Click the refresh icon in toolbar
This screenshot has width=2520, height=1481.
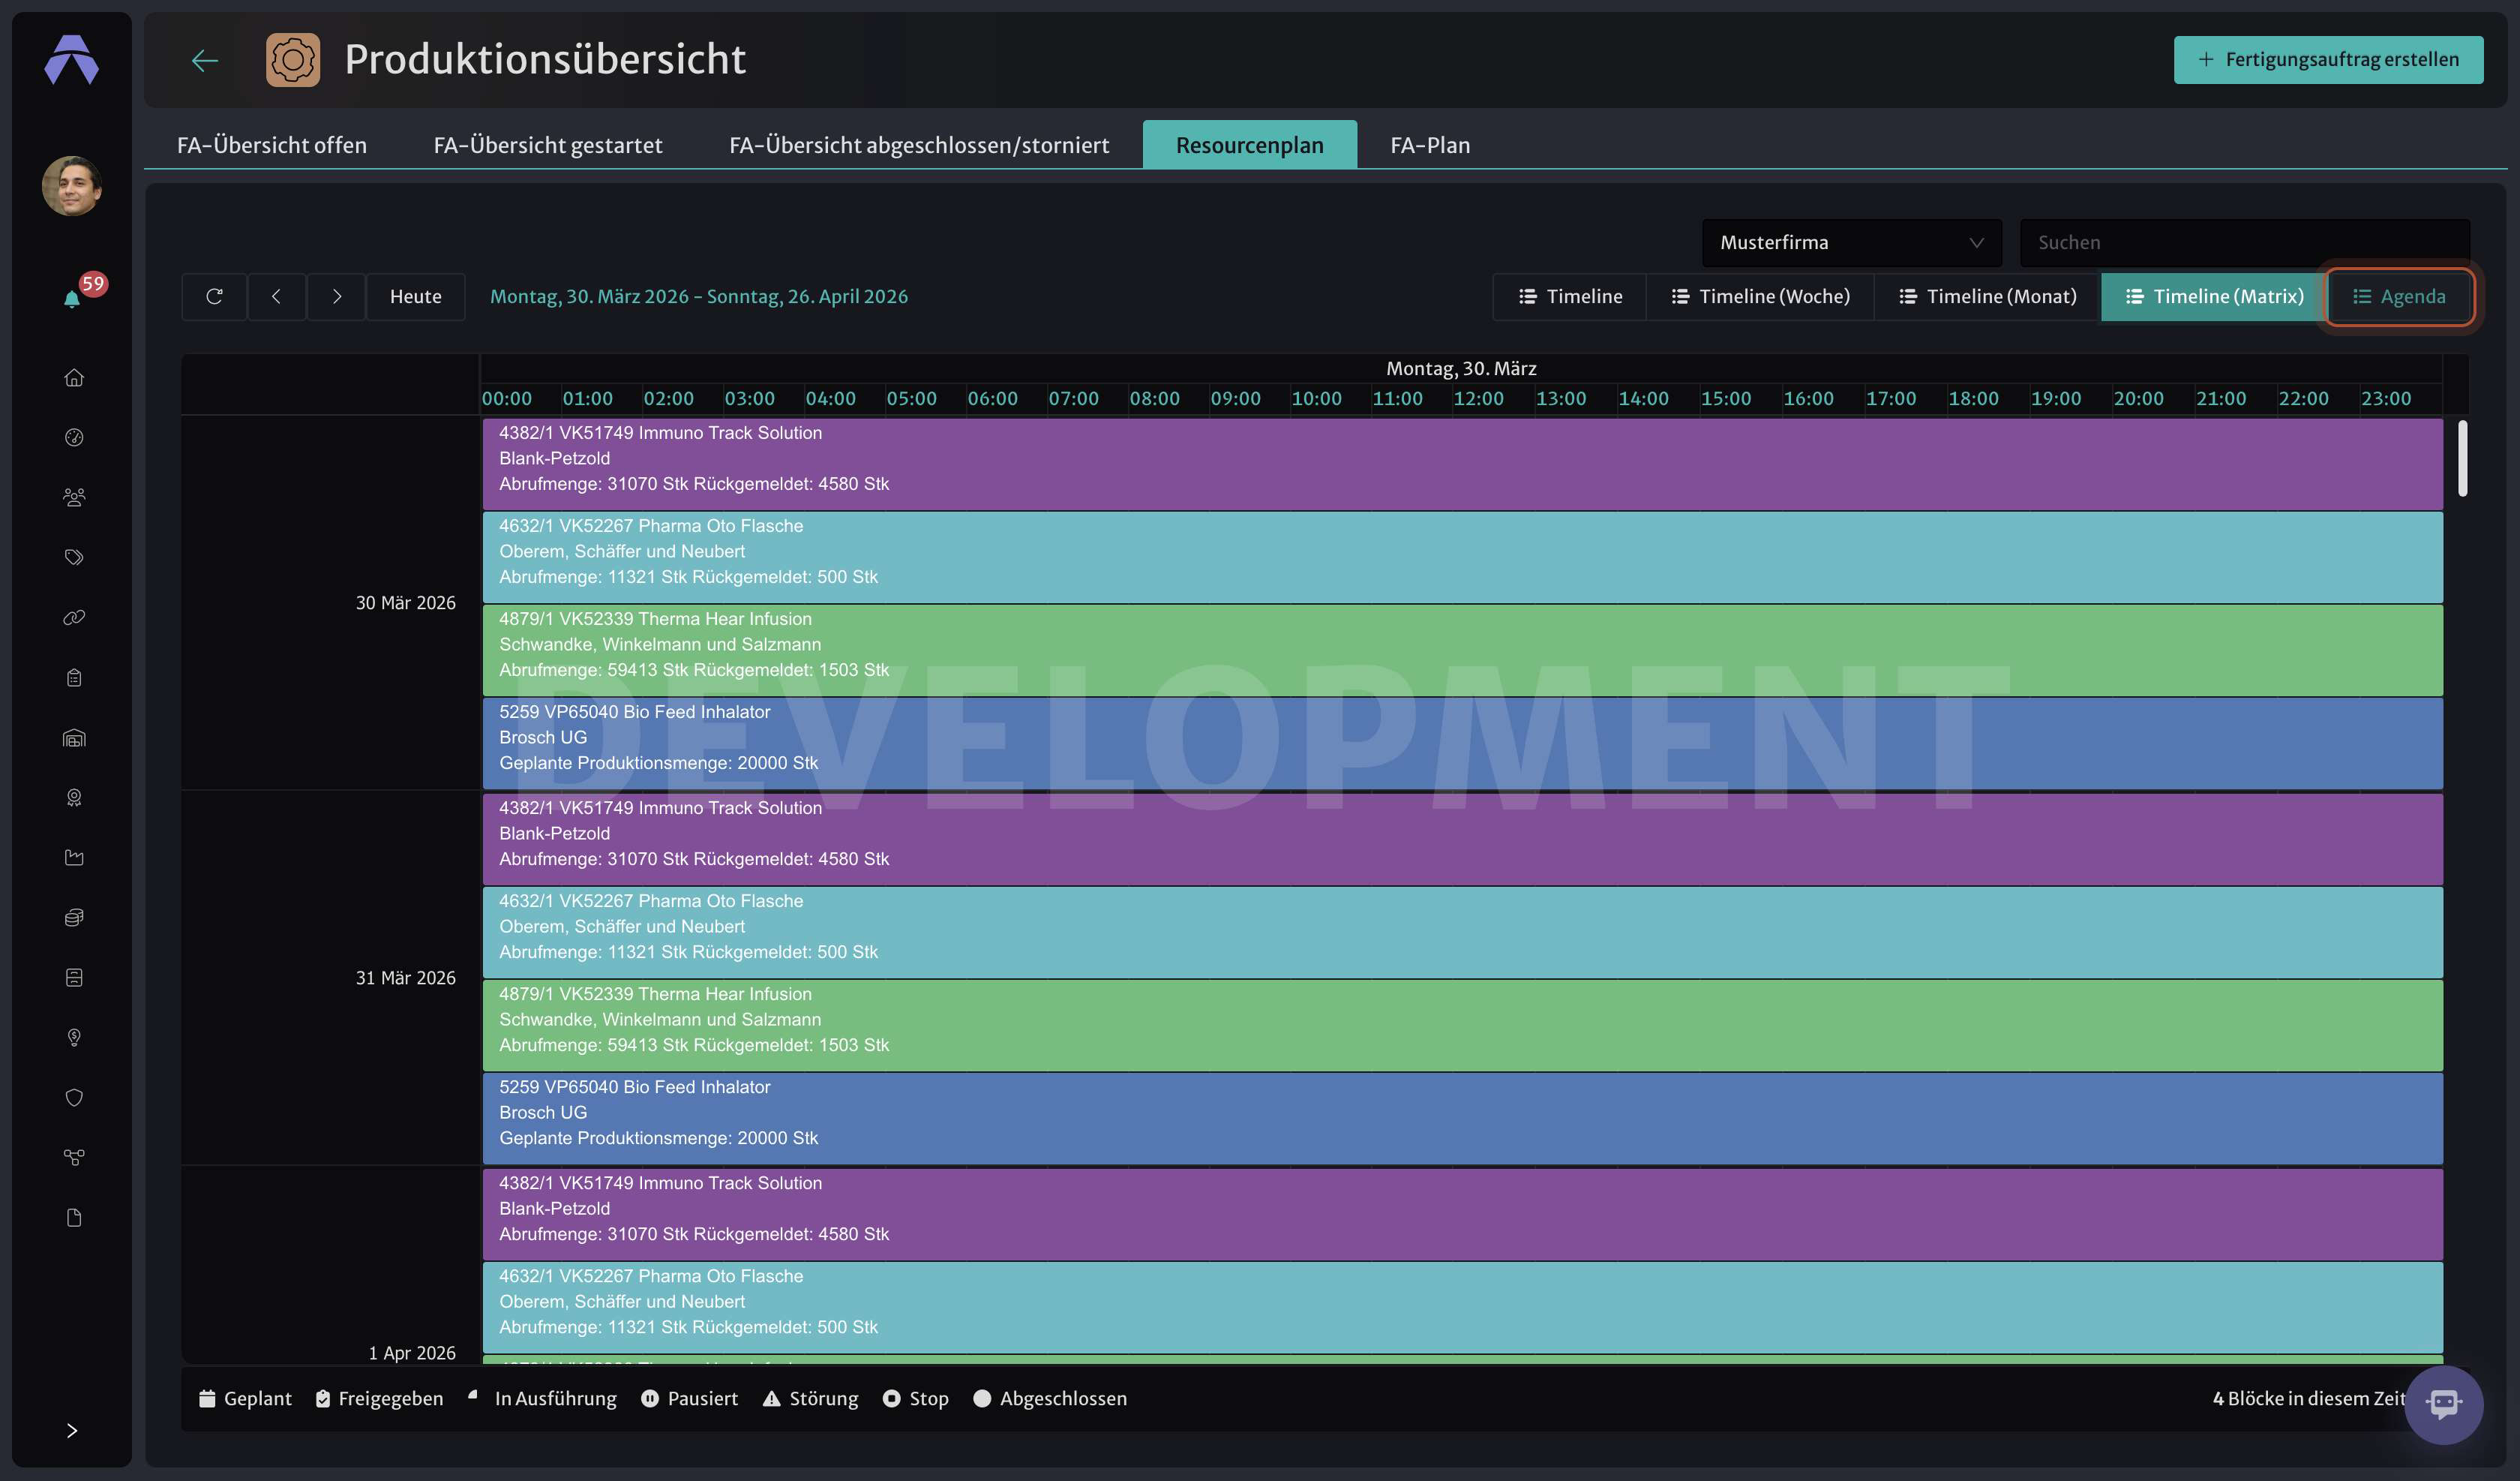[214, 296]
